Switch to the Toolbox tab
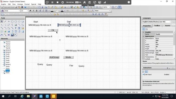This screenshot has width=176, height=99. point(157,26)
